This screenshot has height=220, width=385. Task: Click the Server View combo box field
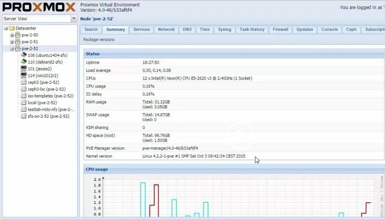37,19
